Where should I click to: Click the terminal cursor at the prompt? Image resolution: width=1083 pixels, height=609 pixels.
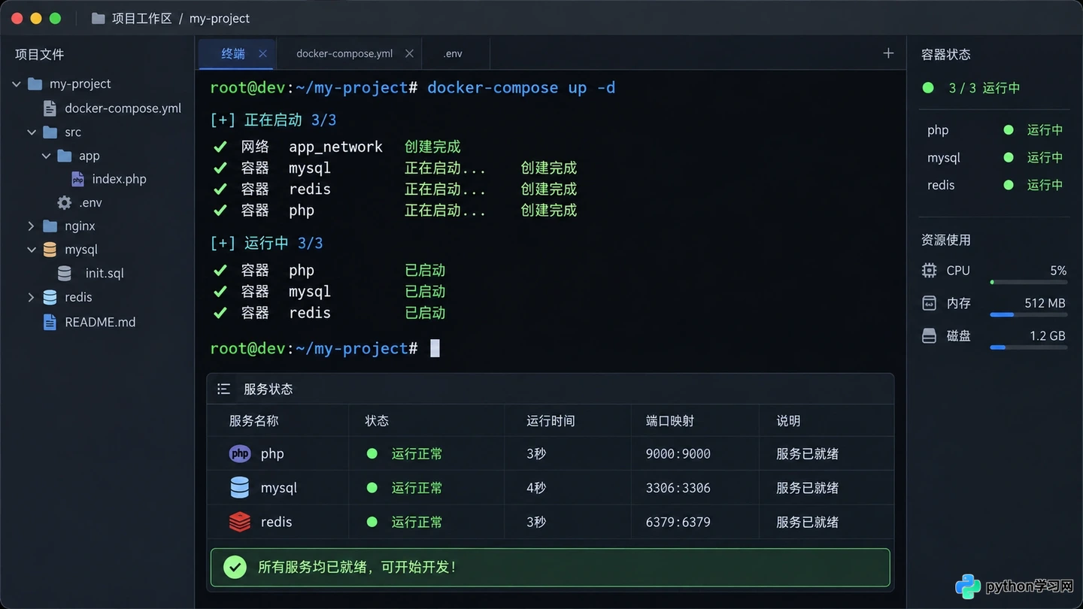click(435, 348)
